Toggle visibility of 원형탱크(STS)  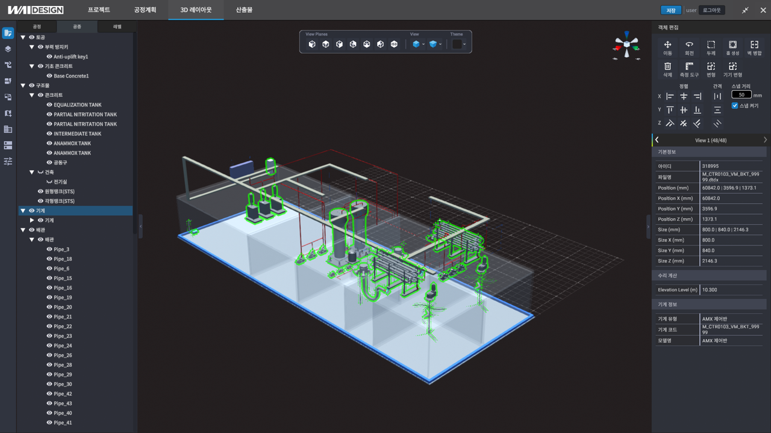coord(40,191)
